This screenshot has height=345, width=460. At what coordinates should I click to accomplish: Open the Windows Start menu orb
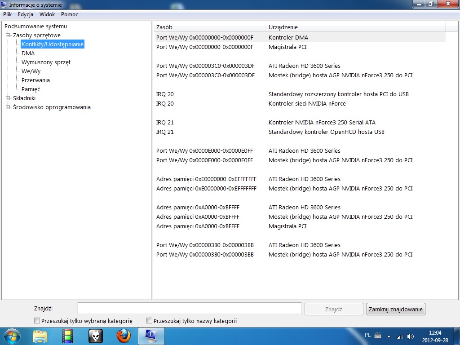[x=12, y=336]
